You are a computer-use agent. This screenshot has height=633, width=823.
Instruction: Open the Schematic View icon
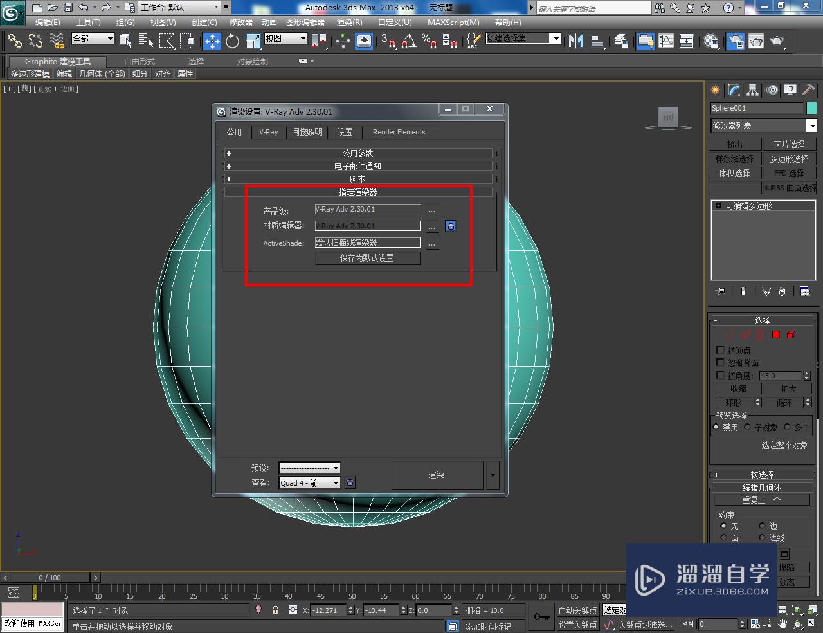[x=687, y=41]
